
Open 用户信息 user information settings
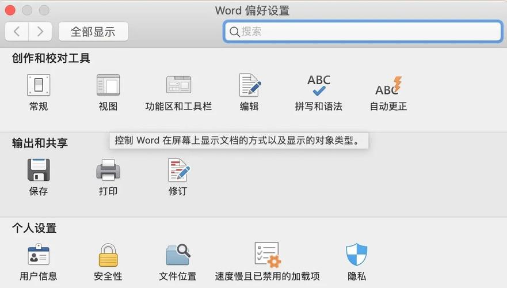pyautogui.click(x=39, y=255)
